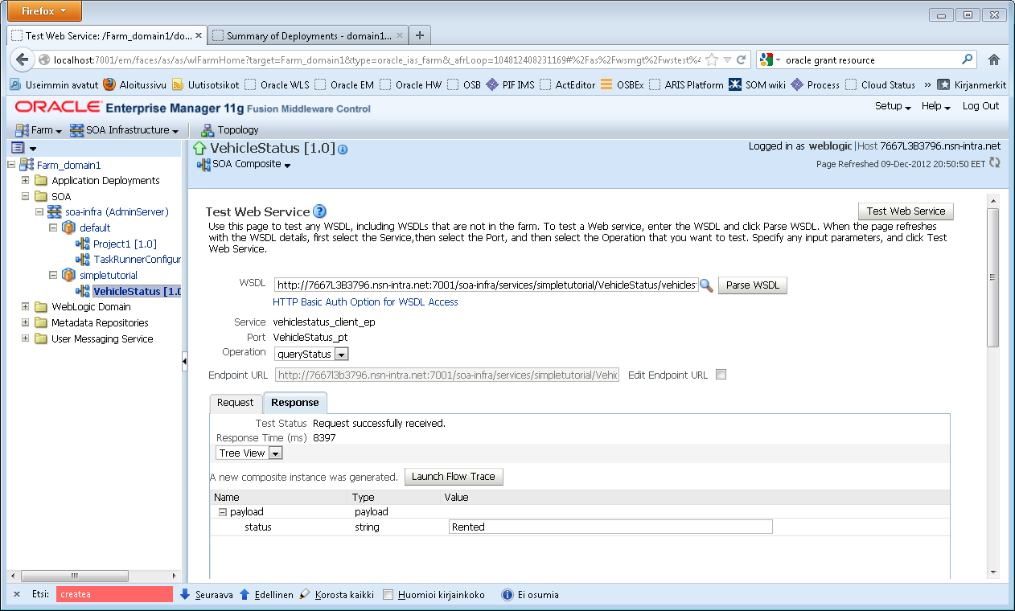This screenshot has width=1015, height=611.
Task: Open HTTP Basic Auth Option link
Action: [365, 302]
